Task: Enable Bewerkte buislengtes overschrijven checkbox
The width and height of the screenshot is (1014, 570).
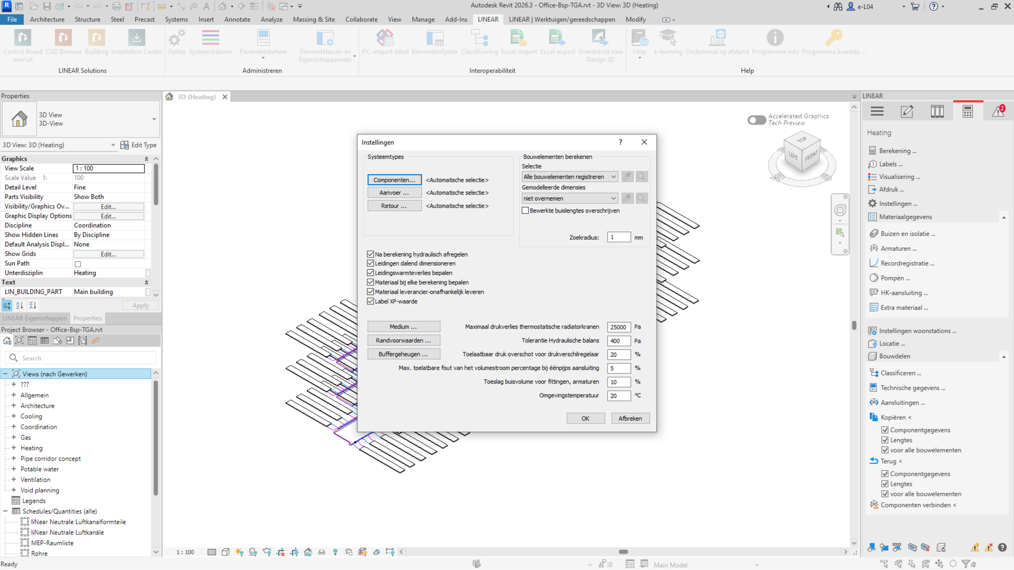Action: [525, 211]
